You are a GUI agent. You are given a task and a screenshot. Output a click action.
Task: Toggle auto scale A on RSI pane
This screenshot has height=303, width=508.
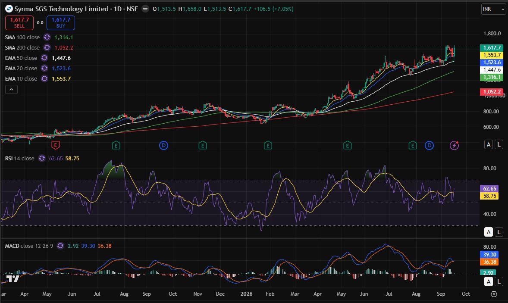click(489, 232)
